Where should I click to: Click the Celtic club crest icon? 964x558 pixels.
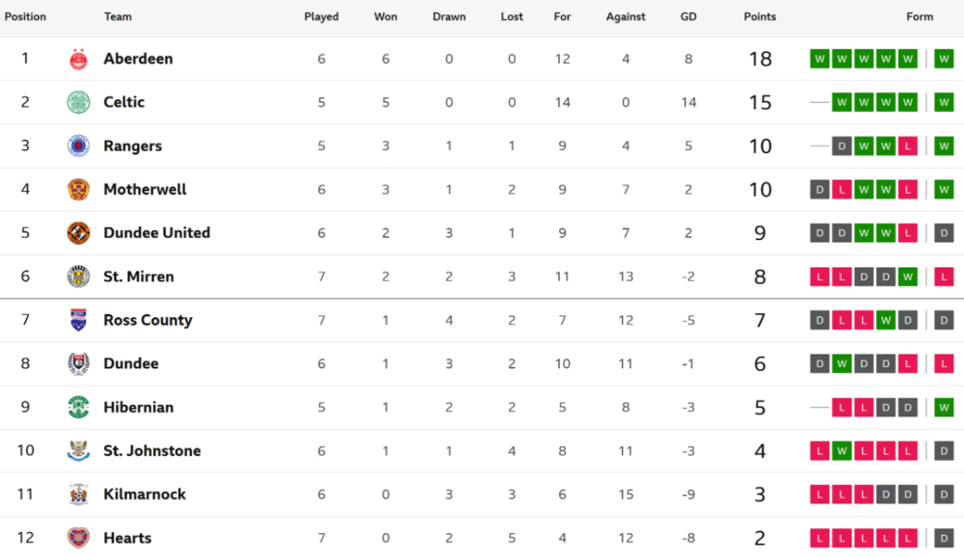(78, 102)
